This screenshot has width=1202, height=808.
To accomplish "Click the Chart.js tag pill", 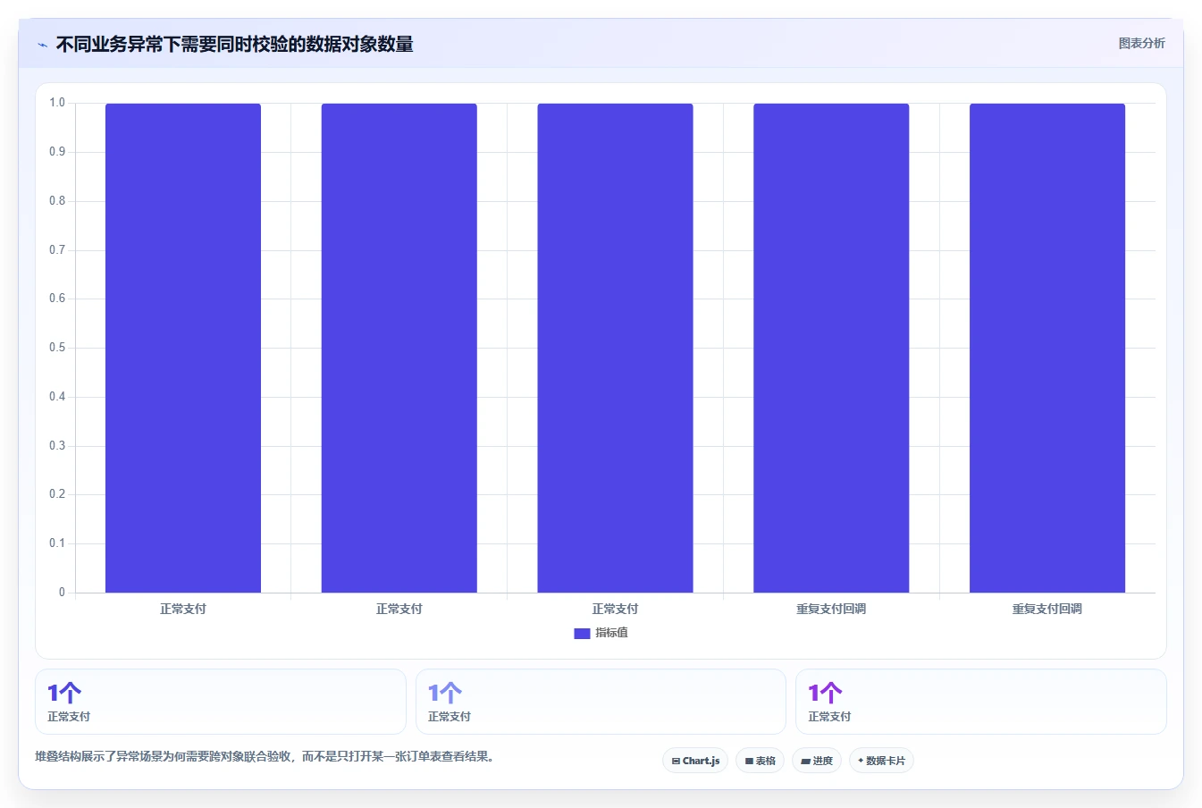I will [x=695, y=761].
